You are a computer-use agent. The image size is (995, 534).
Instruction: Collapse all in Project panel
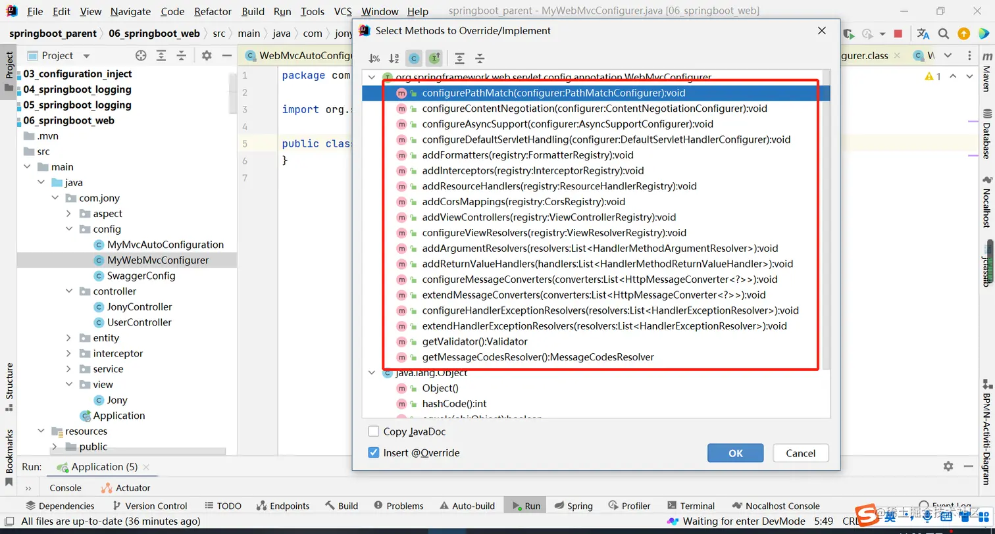coord(181,56)
